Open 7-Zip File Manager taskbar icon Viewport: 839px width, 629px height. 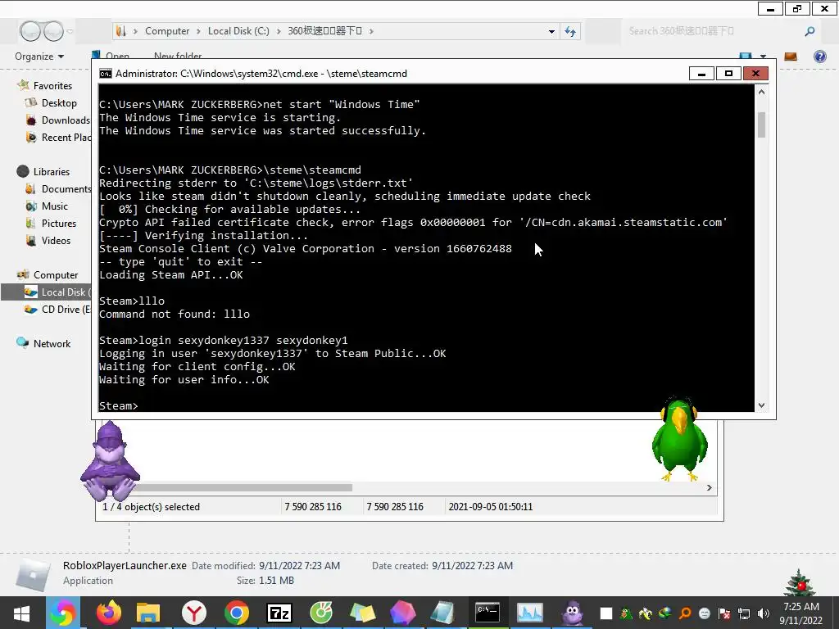(279, 613)
